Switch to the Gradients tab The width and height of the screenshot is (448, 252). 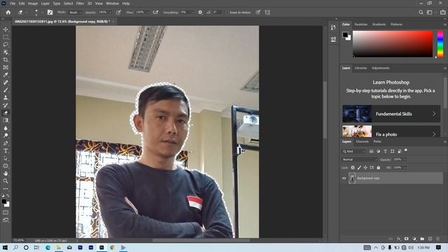pyautogui.click(x=379, y=24)
